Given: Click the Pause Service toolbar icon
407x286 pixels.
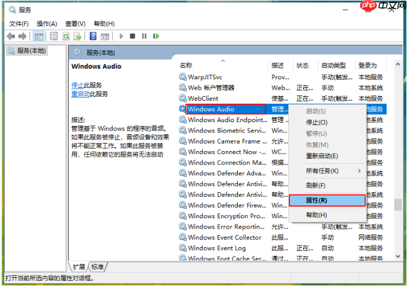Looking at the screenshot, I should point(144,36).
